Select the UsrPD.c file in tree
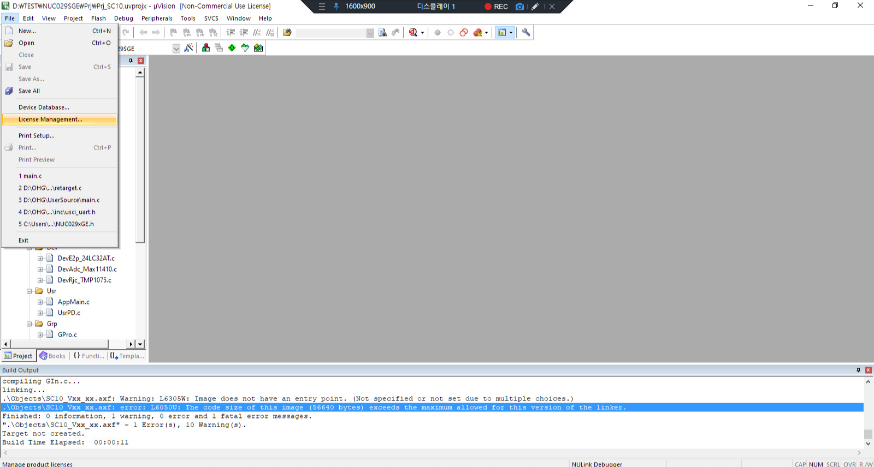 tap(69, 313)
